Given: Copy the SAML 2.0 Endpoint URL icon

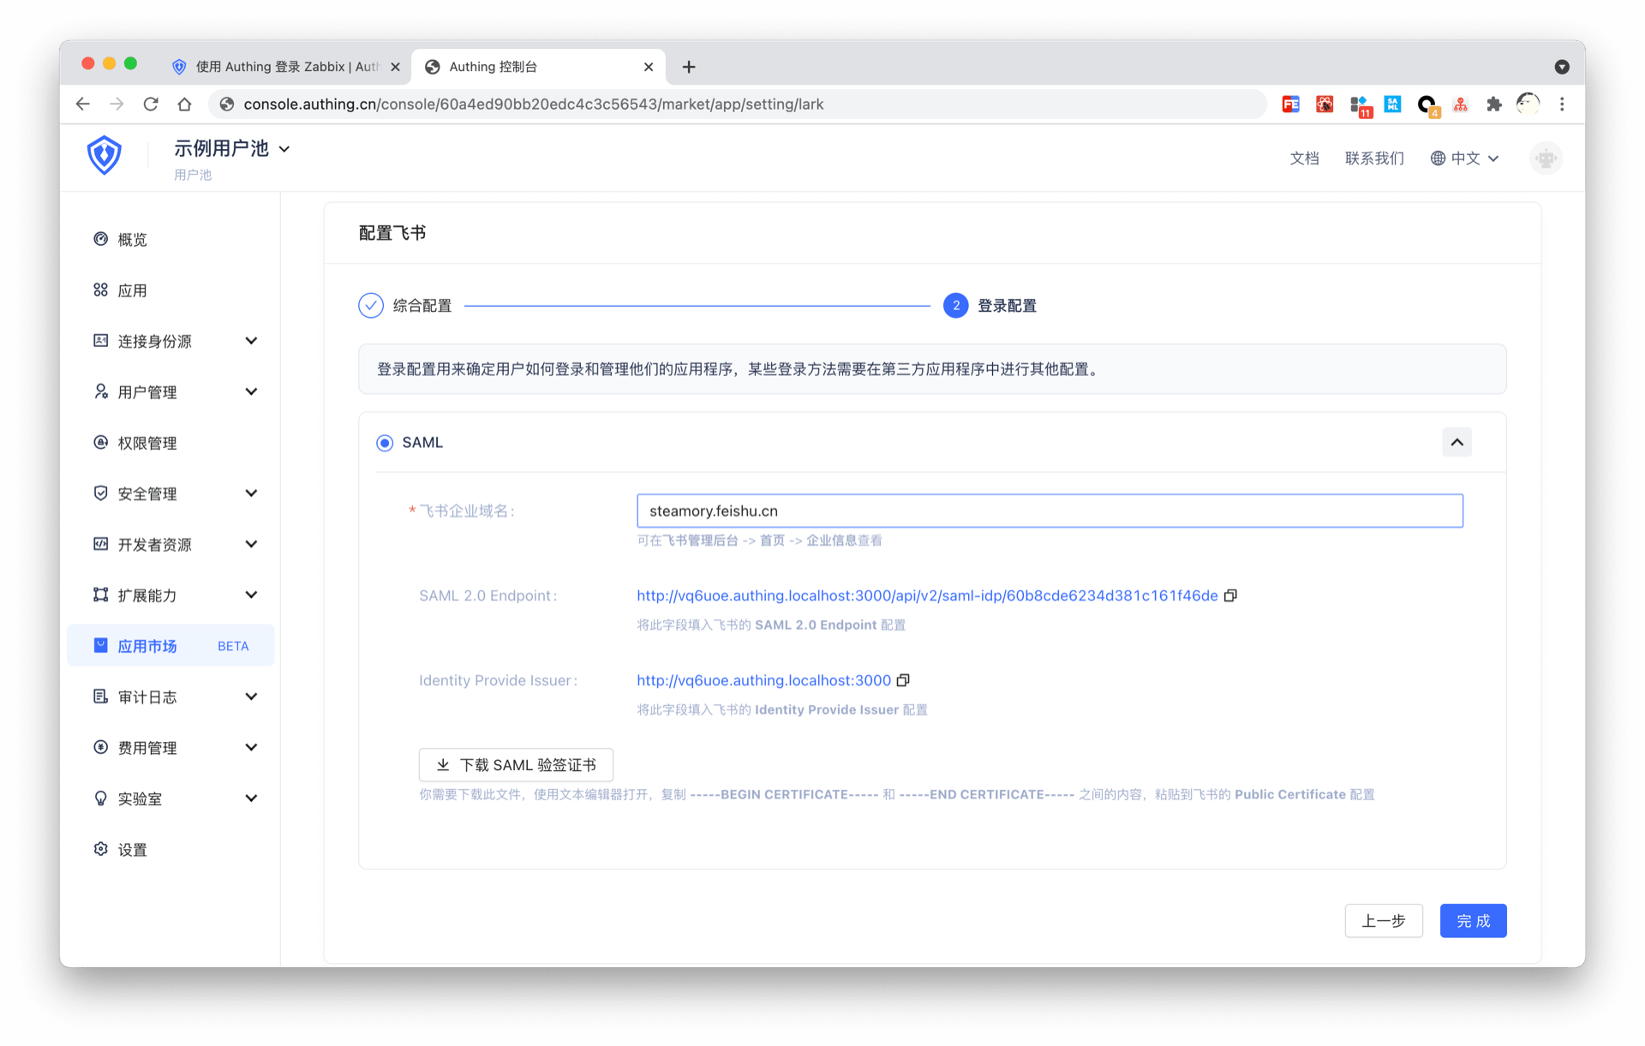Looking at the screenshot, I should [1230, 595].
